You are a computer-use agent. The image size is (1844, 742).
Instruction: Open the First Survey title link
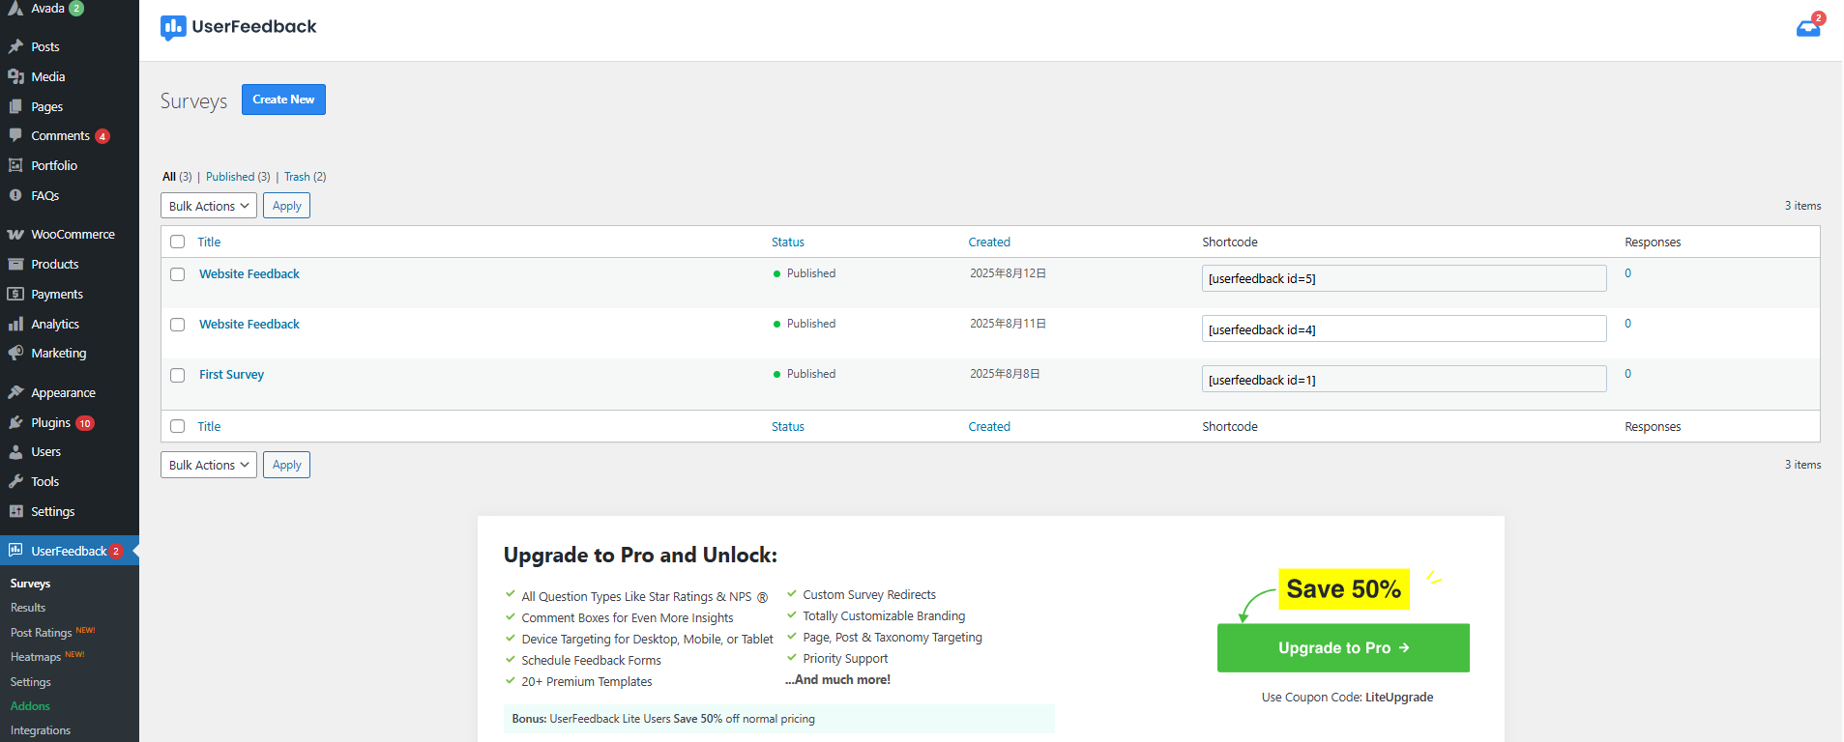(x=231, y=375)
